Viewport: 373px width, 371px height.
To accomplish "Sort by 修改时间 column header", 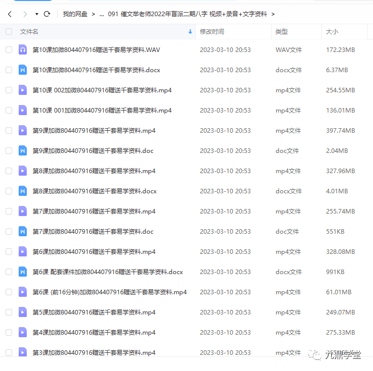I will tap(212, 32).
